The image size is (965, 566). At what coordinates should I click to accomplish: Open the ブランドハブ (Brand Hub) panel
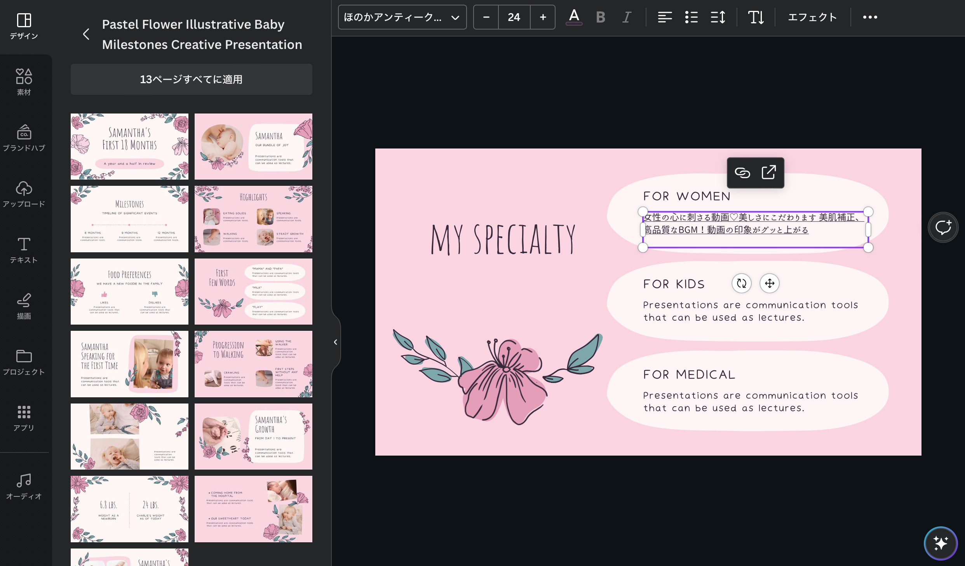pos(24,138)
